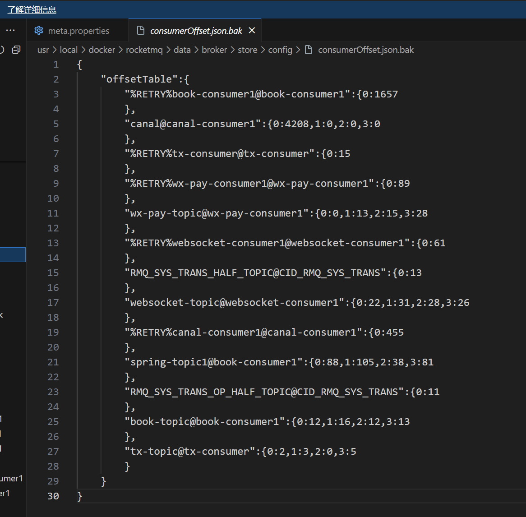Click line number 30 in the gutter
Viewport: 526px width, 517px height.
click(53, 496)
